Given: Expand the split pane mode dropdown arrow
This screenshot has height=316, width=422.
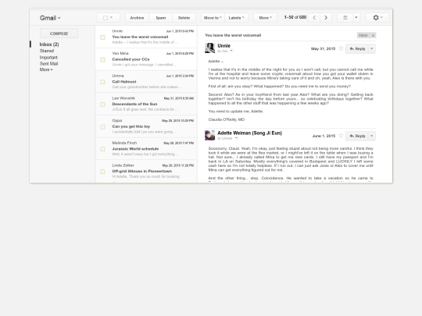Looking at the screenshot, I should tap(356, 18).
